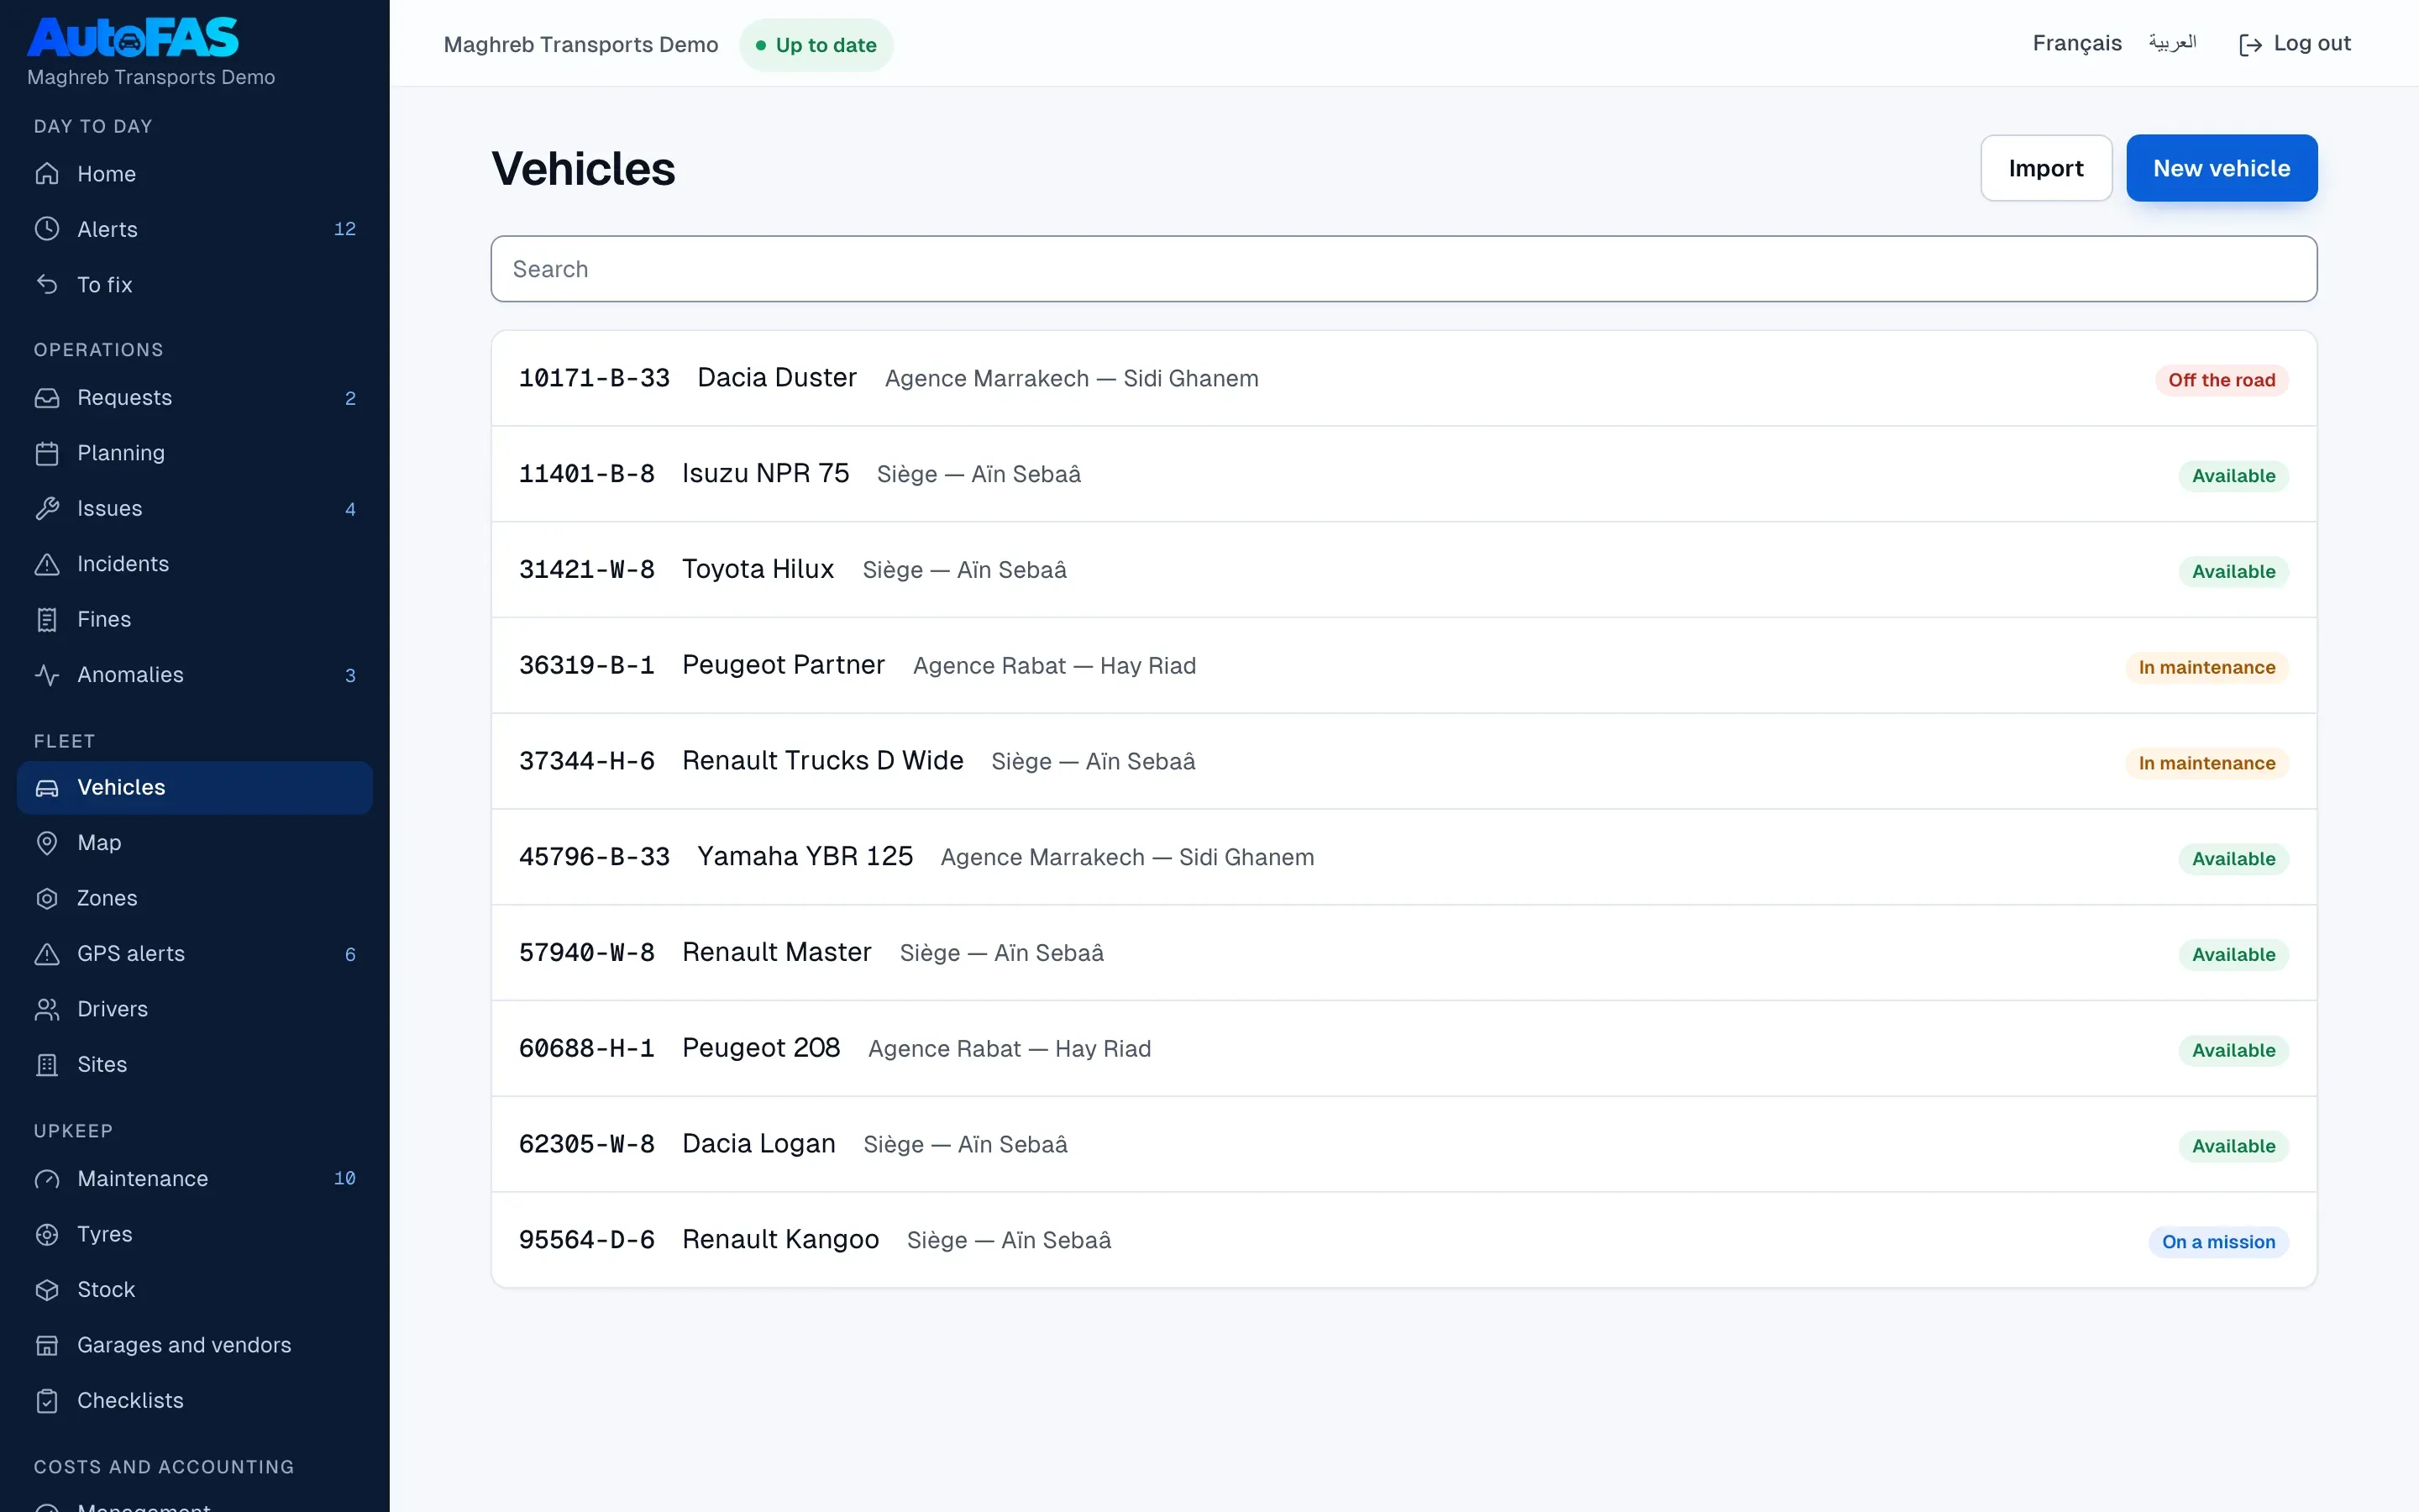Click the Sites building icon
Image resolution: width=2419 pixels, height=1512 pixels.
(x=47, y=1065)
